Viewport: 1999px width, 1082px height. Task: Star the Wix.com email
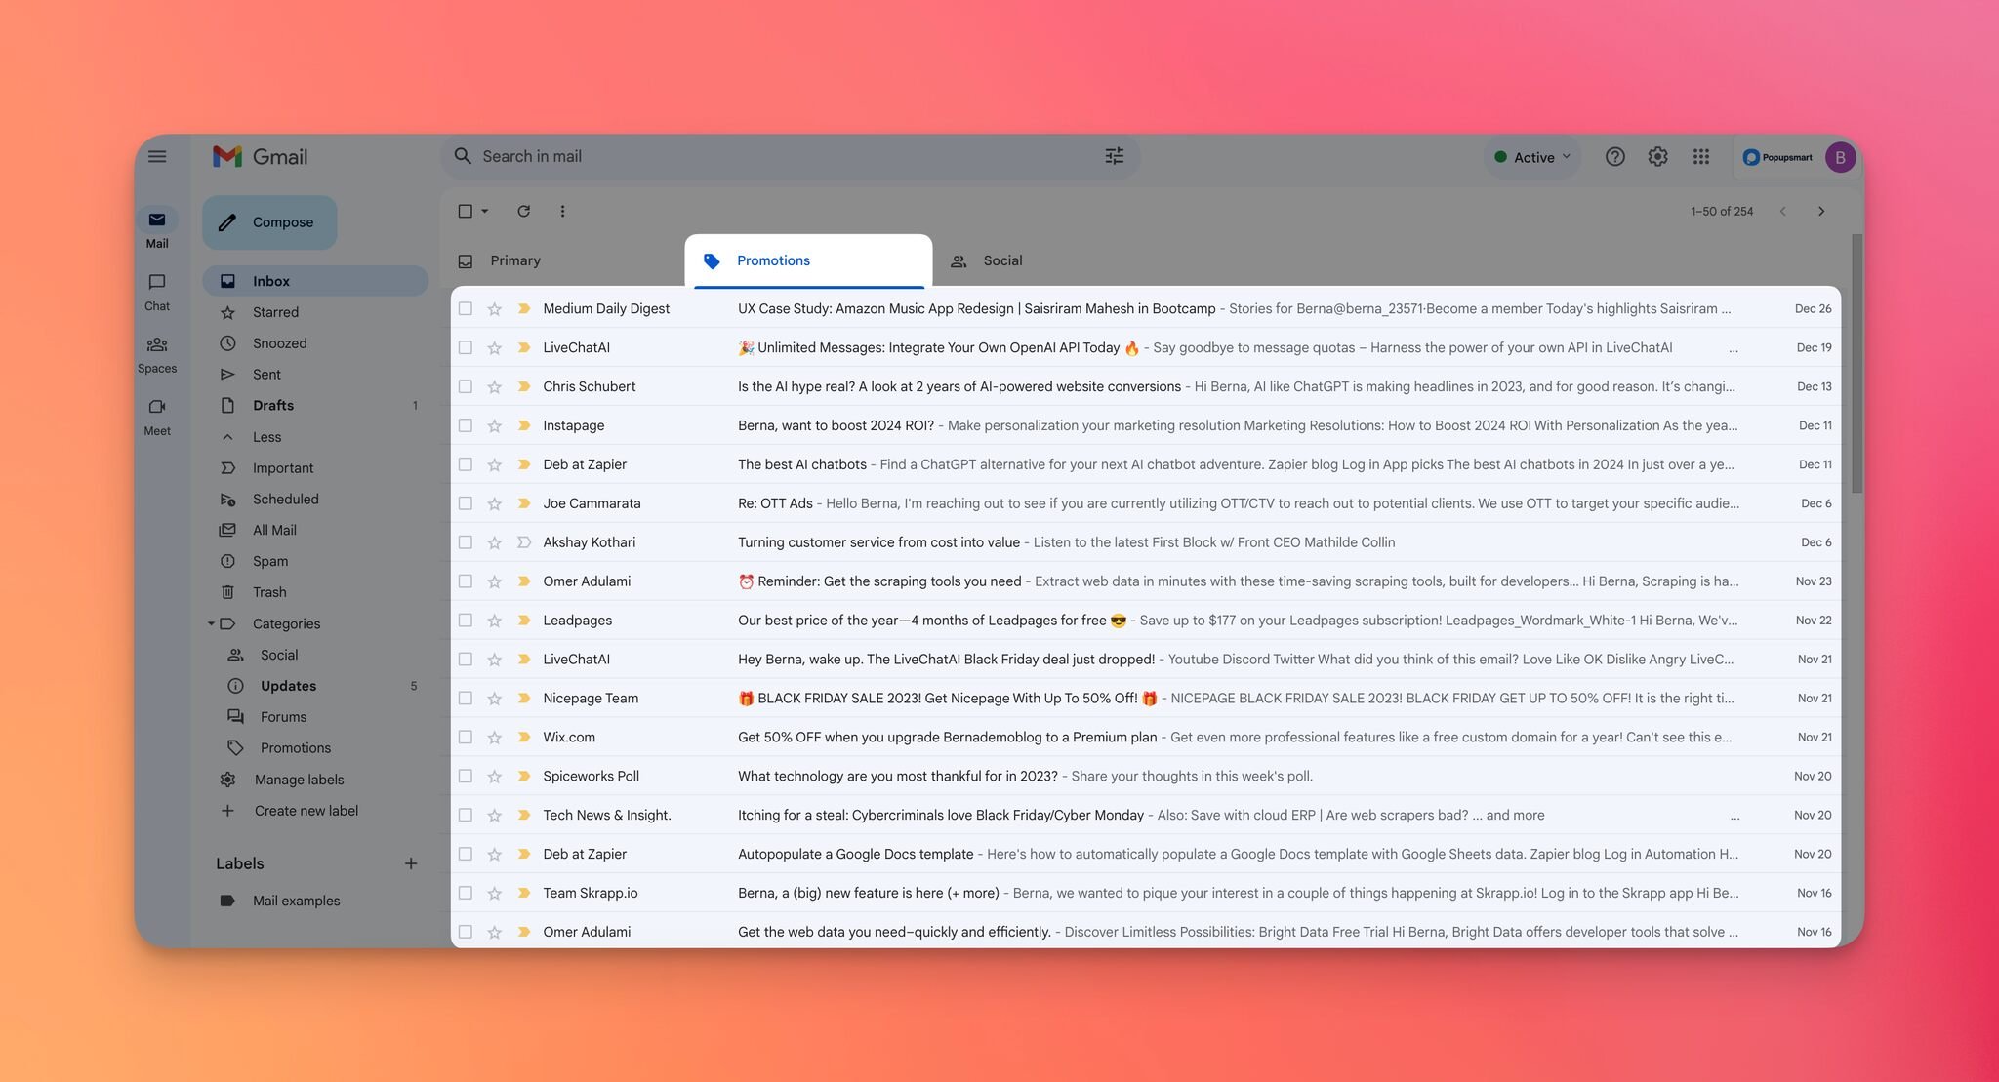coord(494,737)
